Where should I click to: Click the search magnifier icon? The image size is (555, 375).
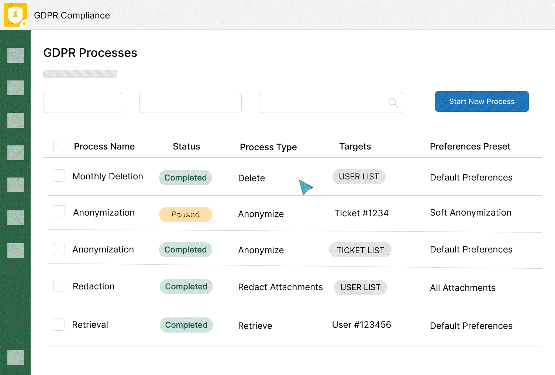coord(393,103)
